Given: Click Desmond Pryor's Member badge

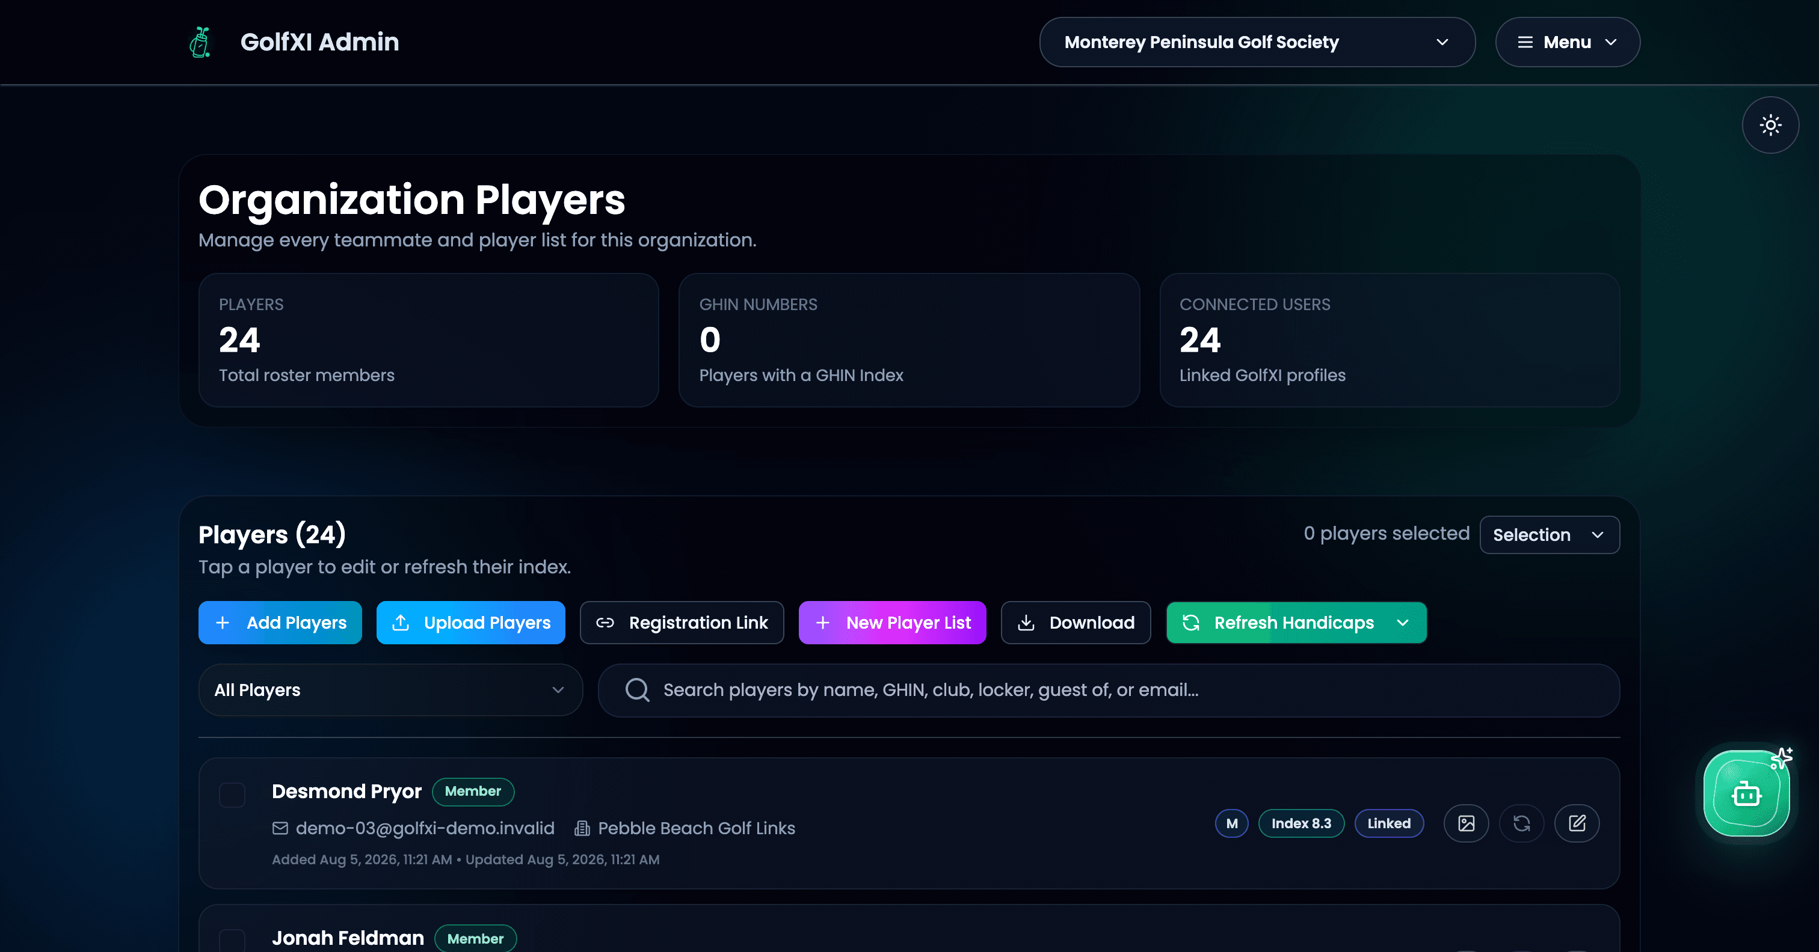Looking at the screenshot, I should coord(473,792).
